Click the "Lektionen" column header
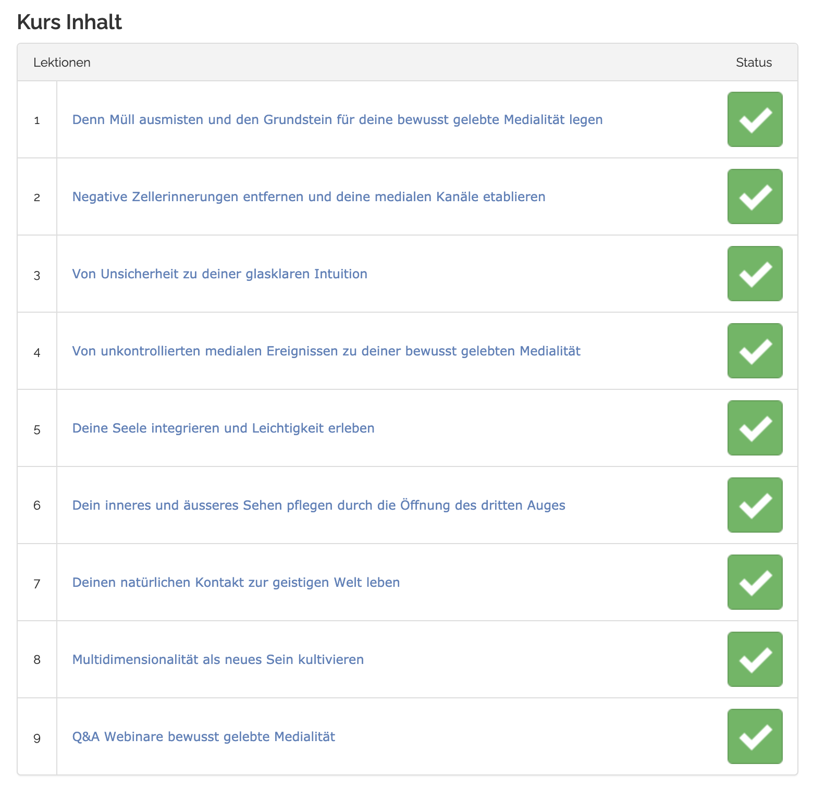This screenshot has width=813, height=788. point(62,63)
